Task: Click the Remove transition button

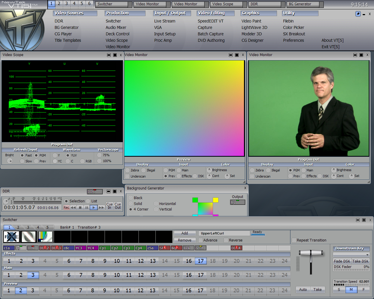Action: pos(185,240)
